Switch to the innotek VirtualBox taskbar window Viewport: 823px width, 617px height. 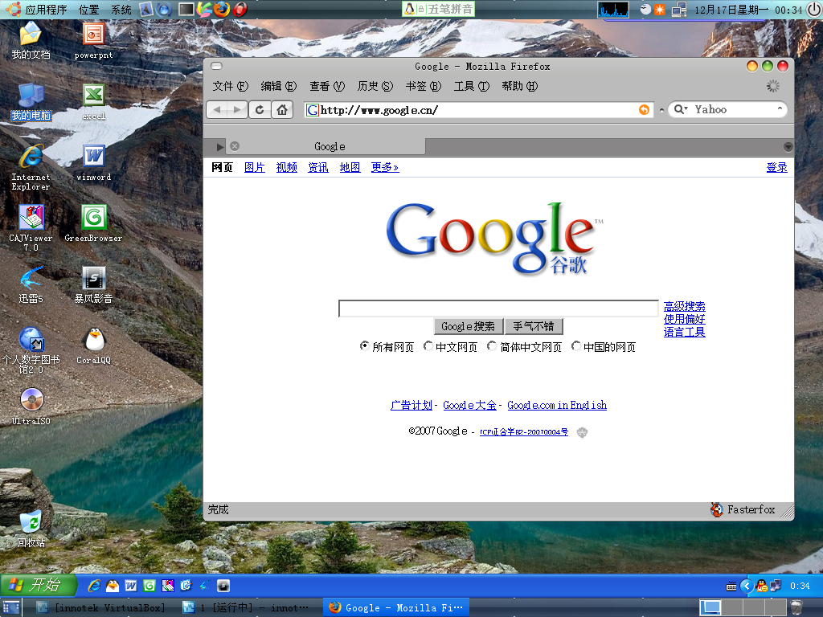(x=102, y=607)
